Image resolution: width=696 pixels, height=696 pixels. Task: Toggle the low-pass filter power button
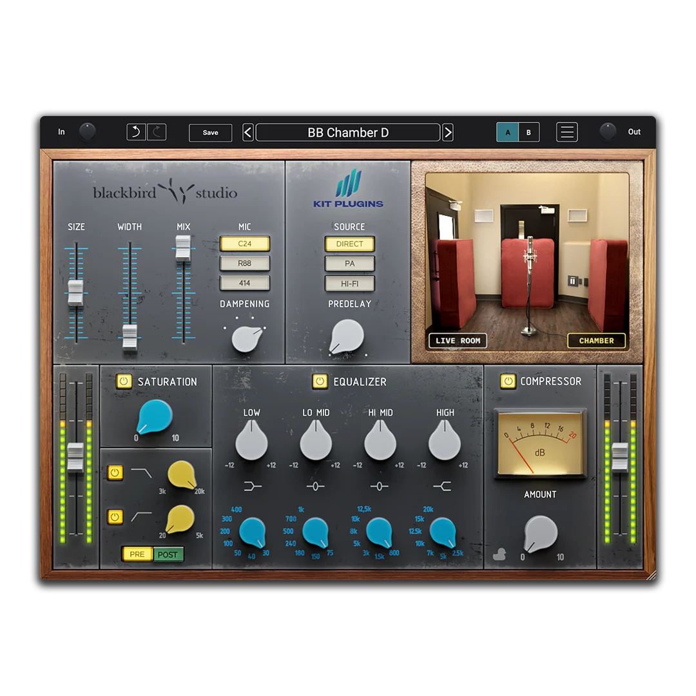pyautogui.click(x=115, y=473)
